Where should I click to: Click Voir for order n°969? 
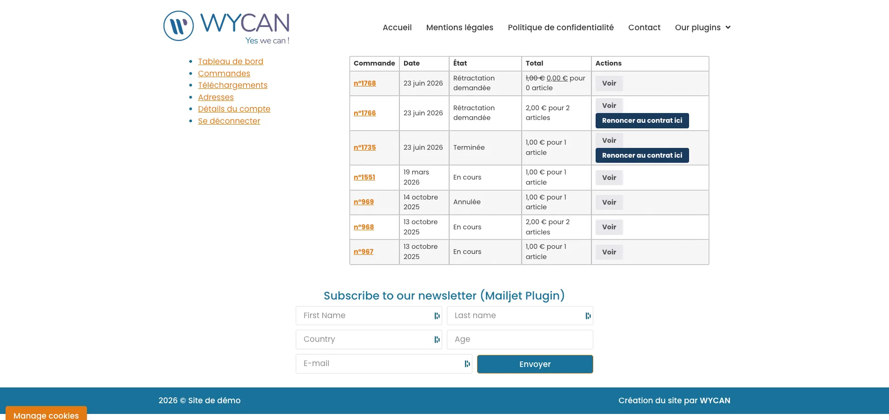[x=609, y=202]
